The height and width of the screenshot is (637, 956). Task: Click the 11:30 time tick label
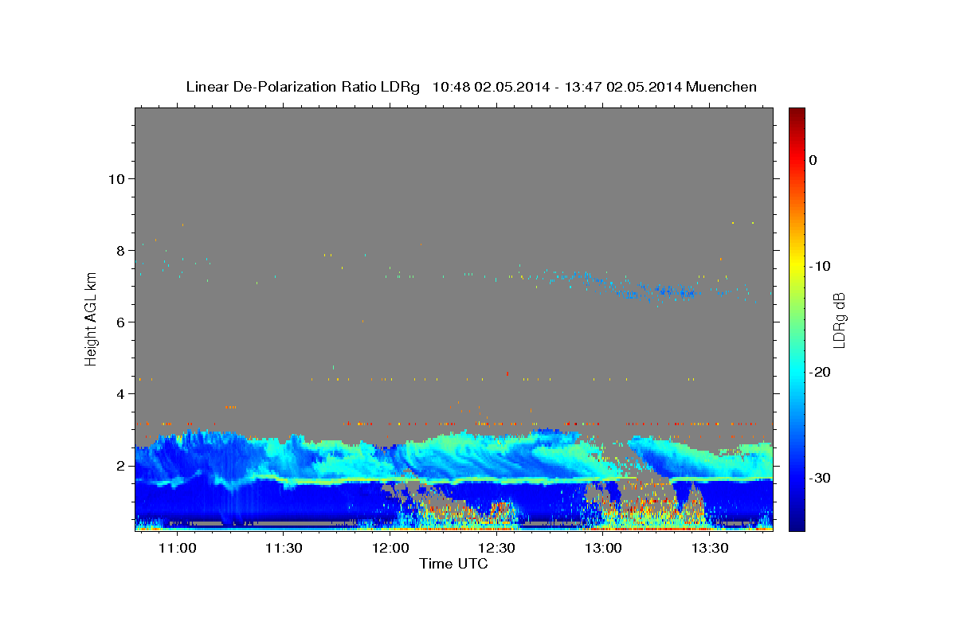coord(284,549)
